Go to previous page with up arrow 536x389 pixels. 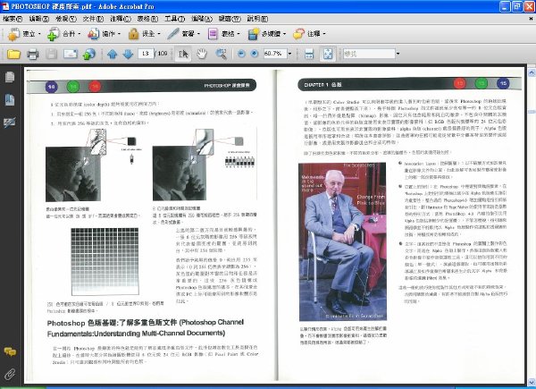113,54
